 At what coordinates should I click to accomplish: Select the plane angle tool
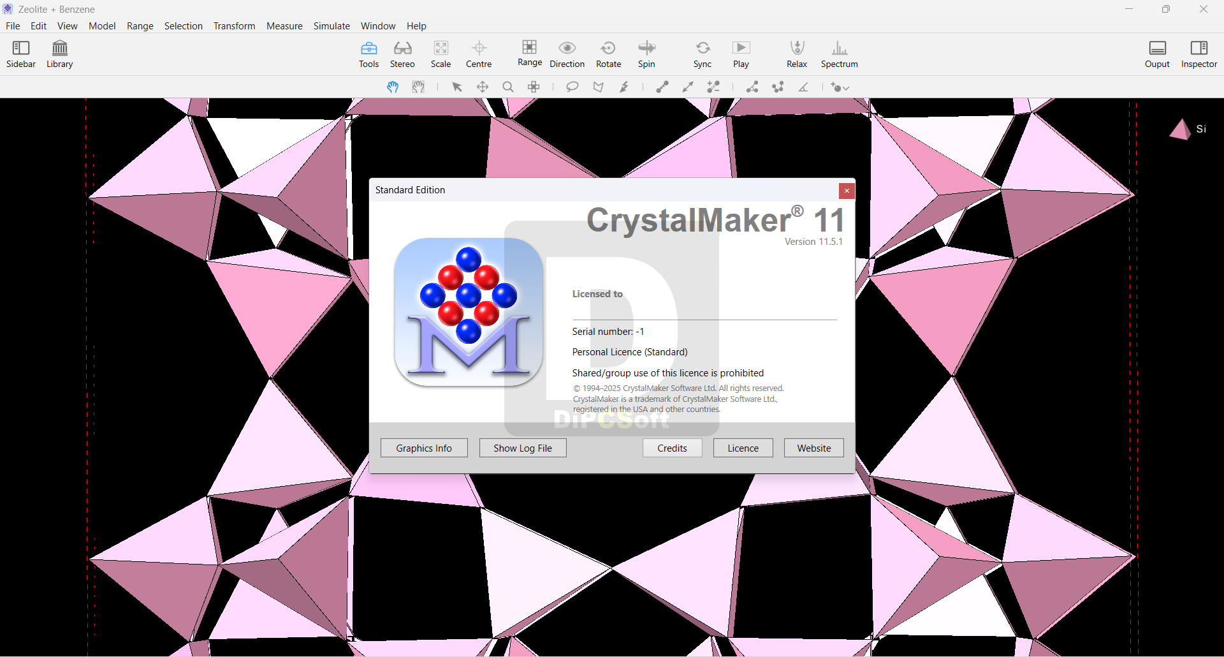804,87
